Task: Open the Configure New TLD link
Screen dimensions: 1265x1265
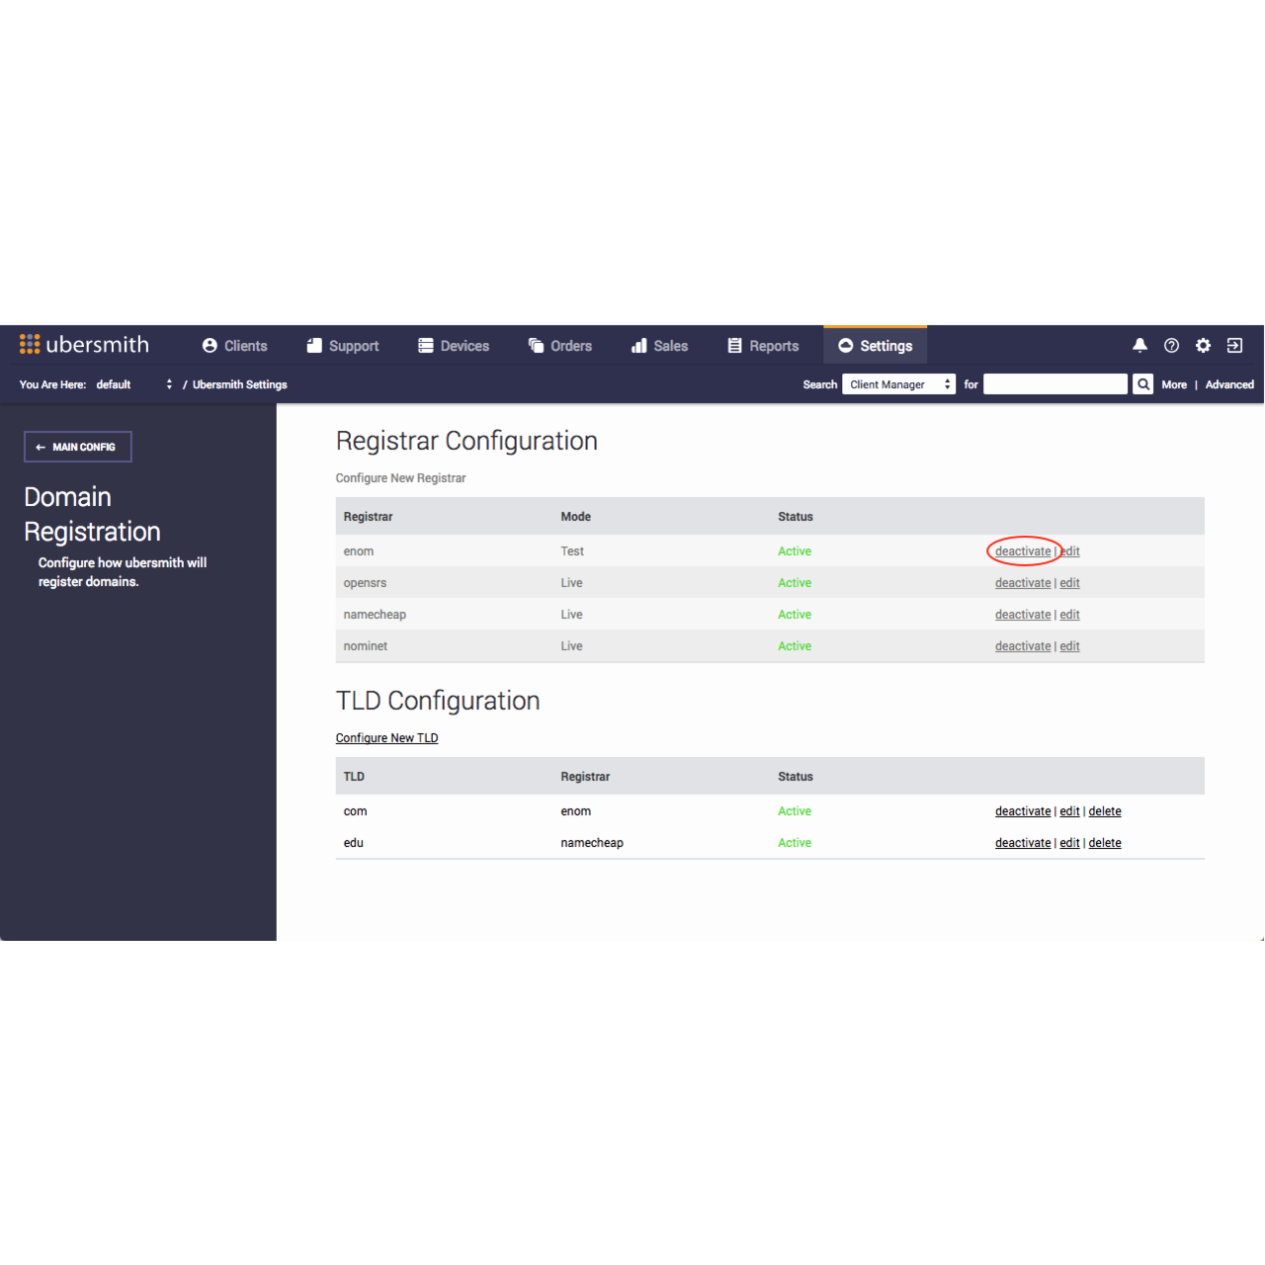Action: pyautogui.click(x=386, y=737)
